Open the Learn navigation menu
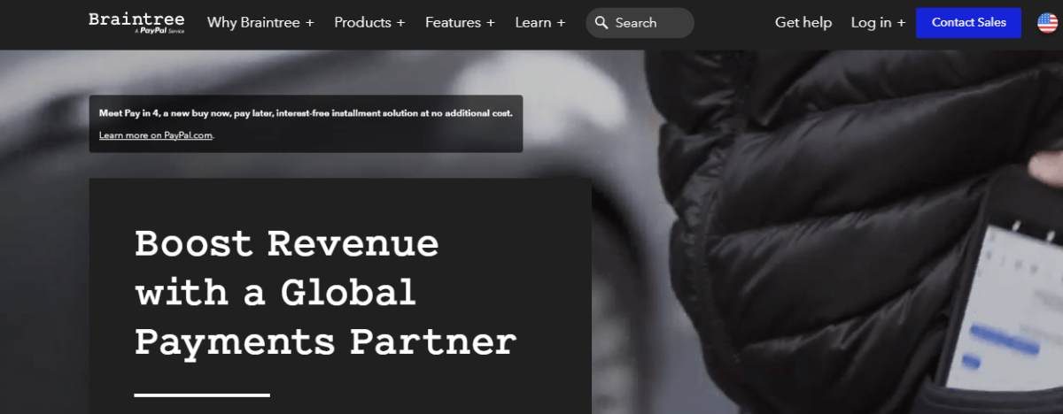Viewport: 1063px width, 414px height. 540,23
